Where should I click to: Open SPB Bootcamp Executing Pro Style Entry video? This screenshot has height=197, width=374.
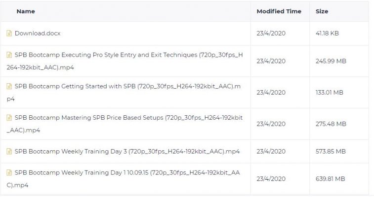pos(125,61)
